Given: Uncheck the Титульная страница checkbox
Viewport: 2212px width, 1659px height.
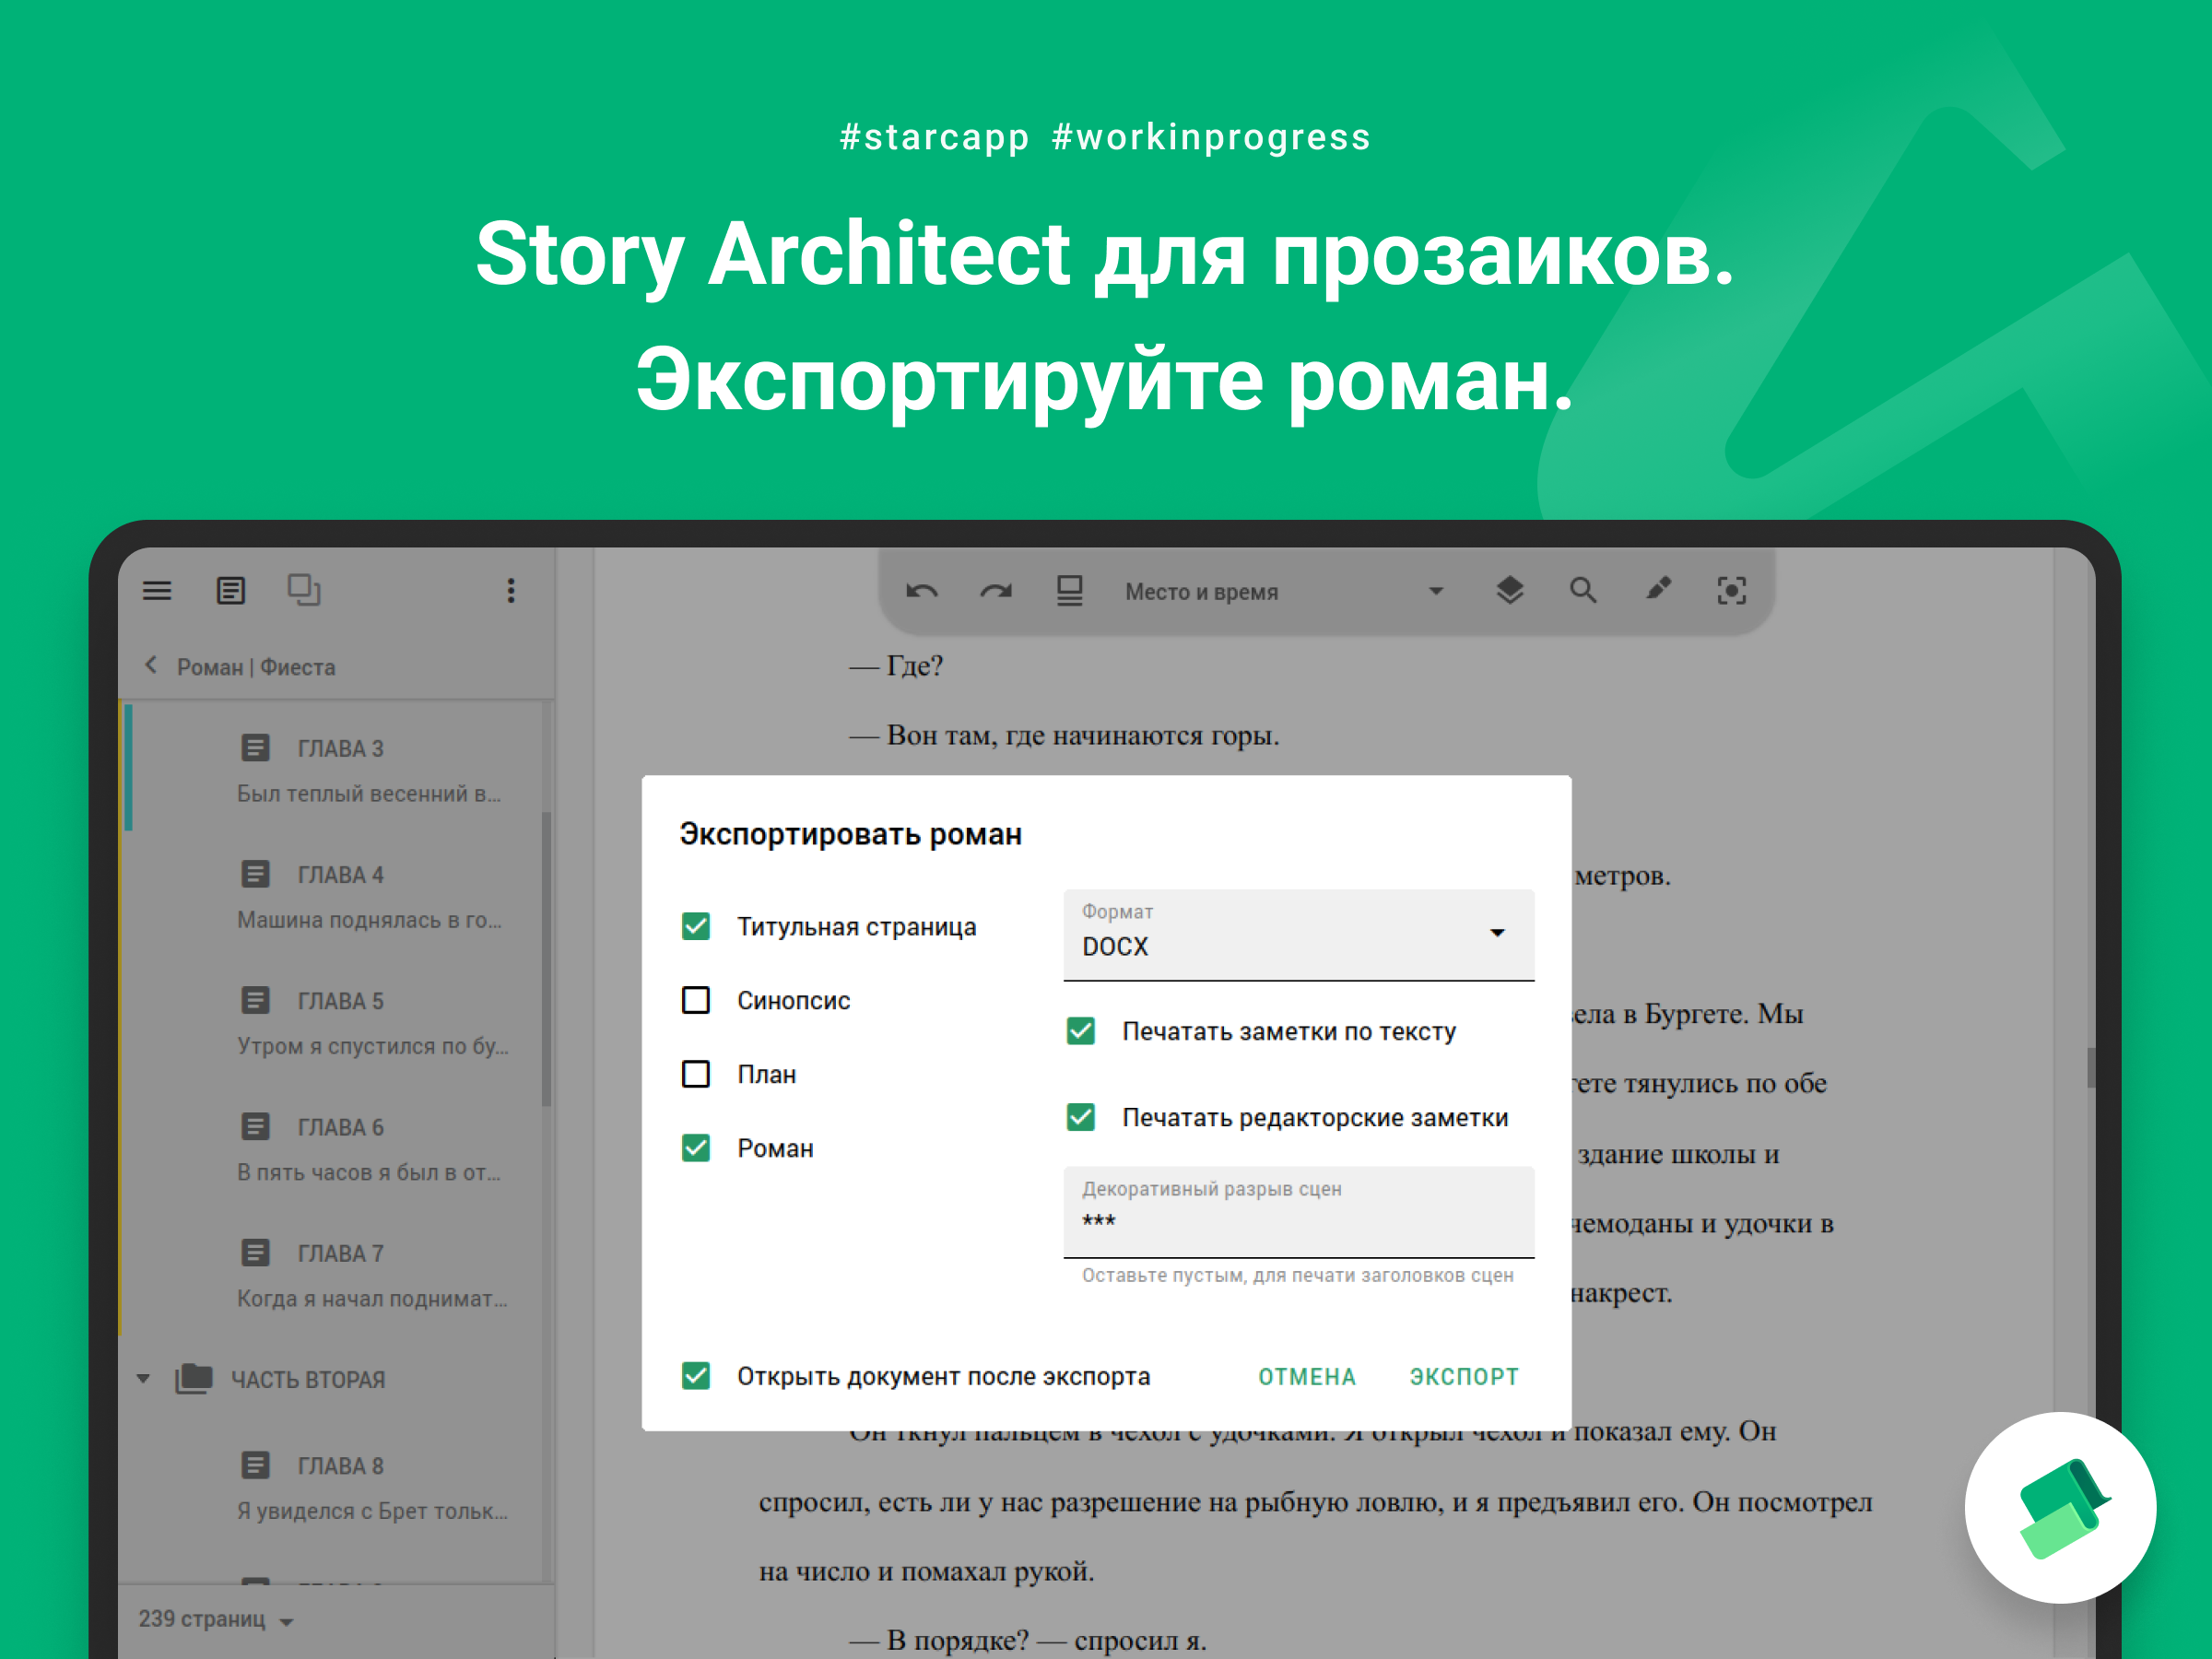Looking at the screenshot, I should [696, 926].
